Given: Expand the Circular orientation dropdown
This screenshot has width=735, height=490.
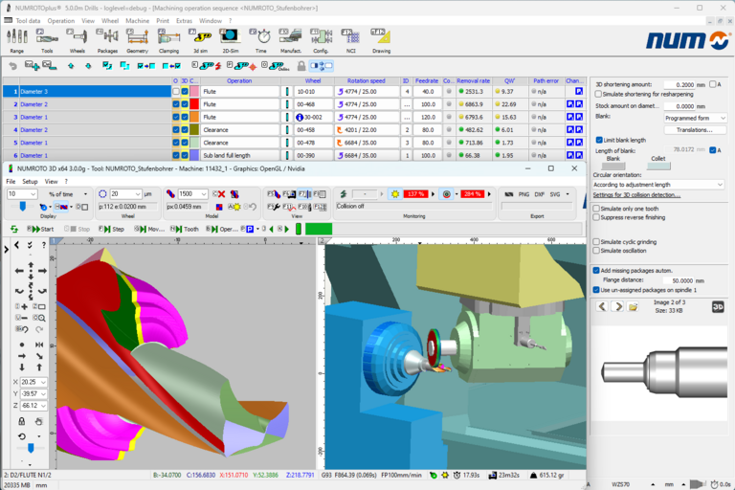Looking at the screenshot, I should point(657,185).
